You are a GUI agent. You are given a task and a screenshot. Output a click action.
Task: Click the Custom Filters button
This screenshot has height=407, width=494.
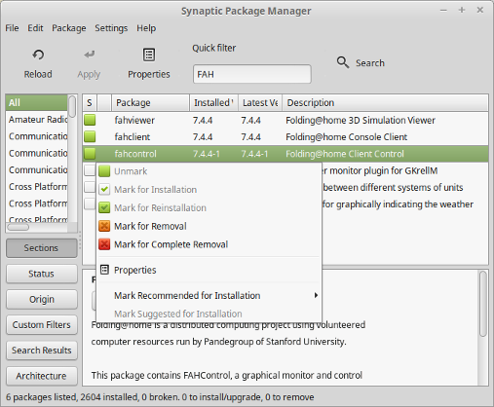(42, 325)
